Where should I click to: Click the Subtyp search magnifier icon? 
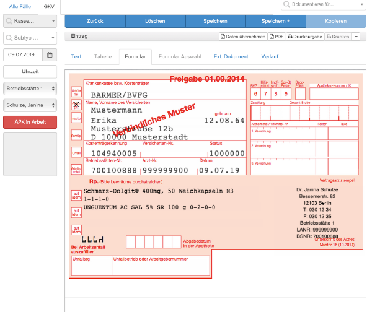[x=9, y=38]
